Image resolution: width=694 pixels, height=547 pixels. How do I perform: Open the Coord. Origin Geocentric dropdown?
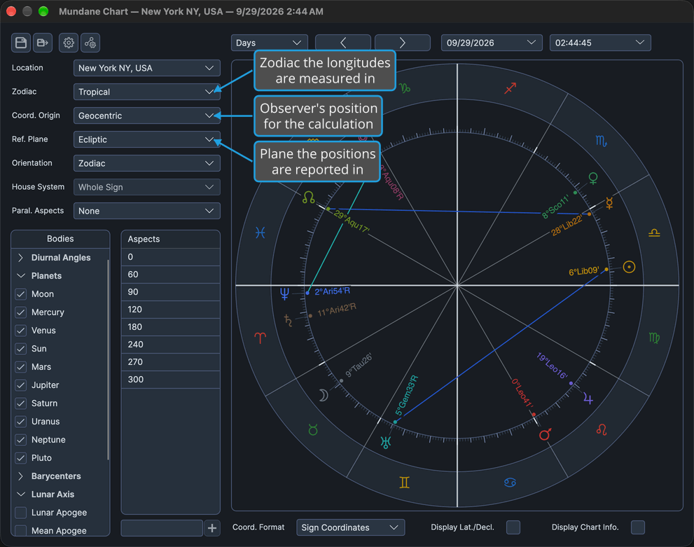[147, 116]
